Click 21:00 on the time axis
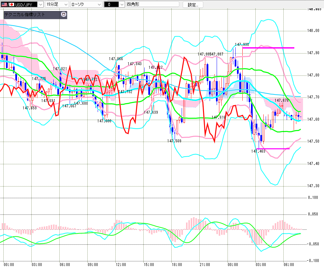Image resolution: width=324 pixels, height=268 pixels. click(205, 264)
